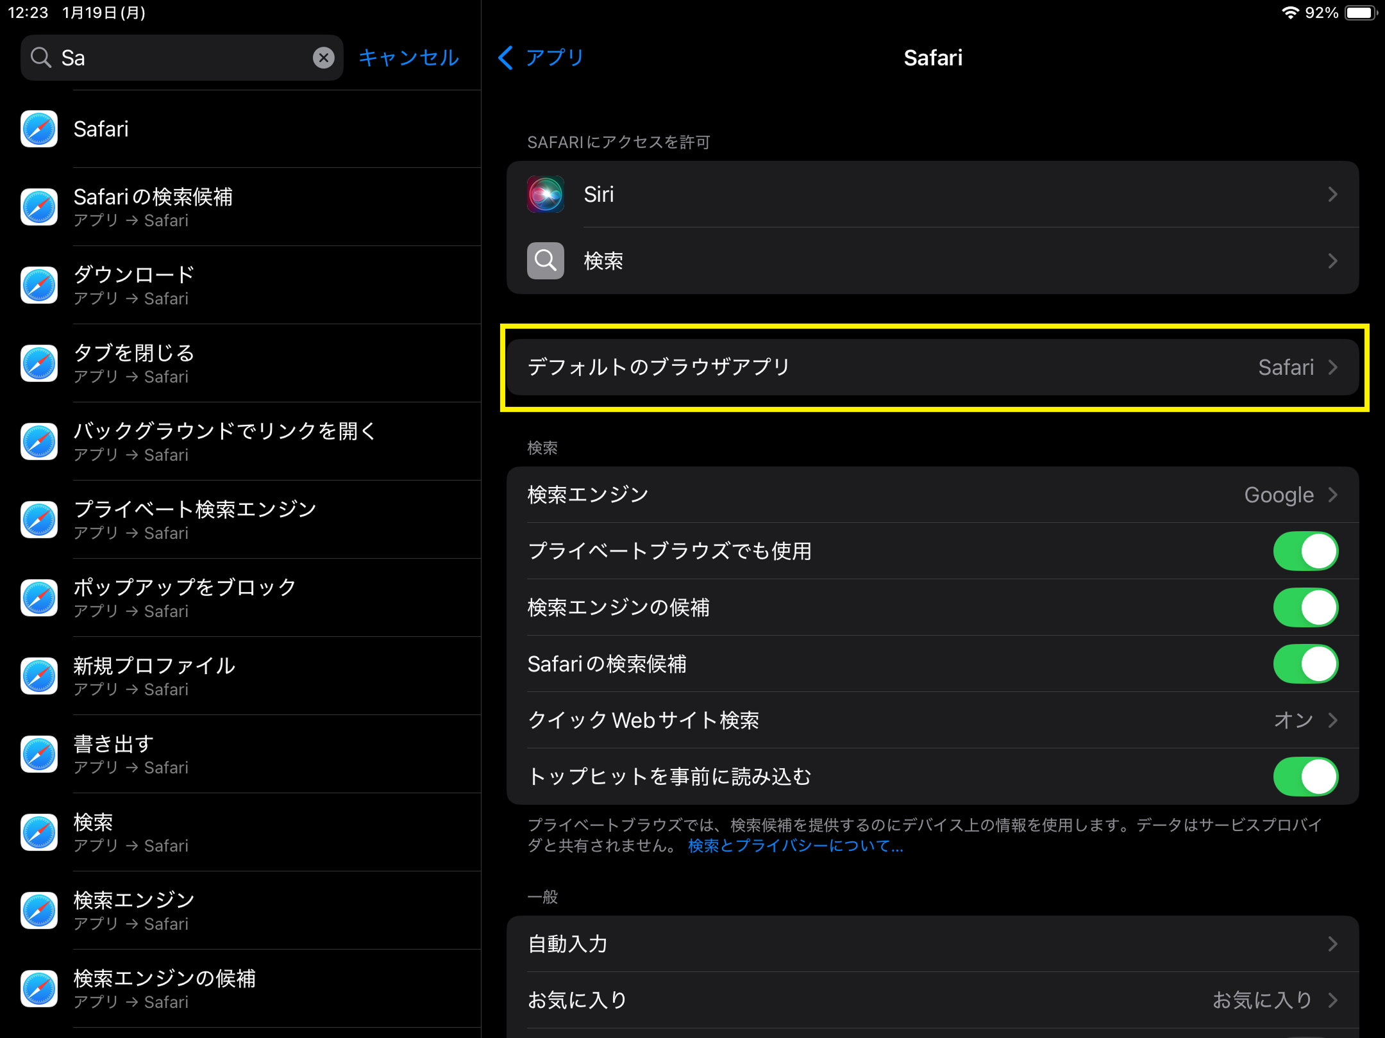Expand クイックWebサイト検索 setting

(932, 720)
